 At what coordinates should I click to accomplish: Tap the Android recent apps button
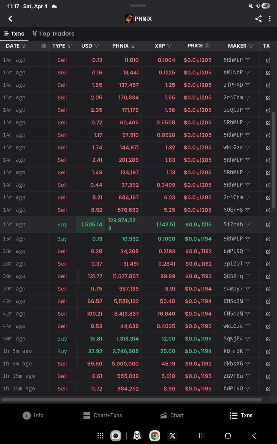click(202, 435)
